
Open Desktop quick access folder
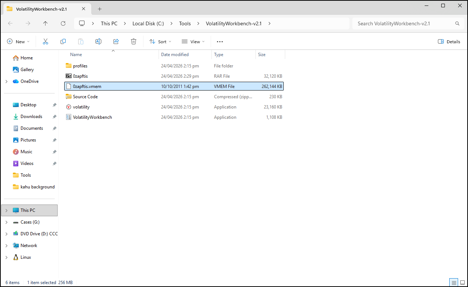(28, 105)
